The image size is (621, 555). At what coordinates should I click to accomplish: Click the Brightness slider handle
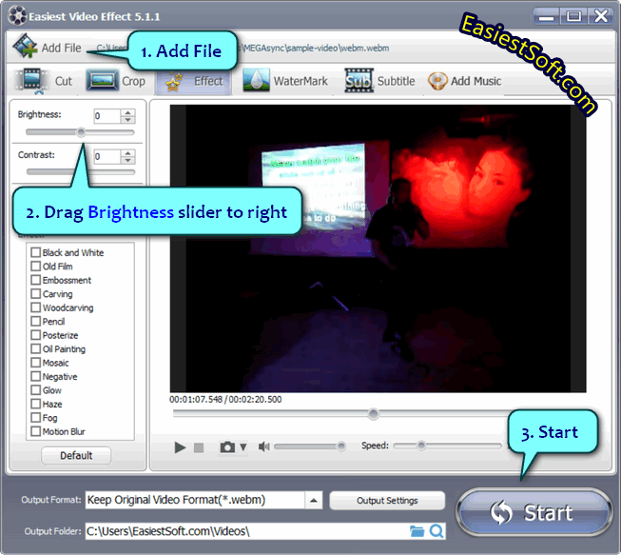[x=81, y=132]
